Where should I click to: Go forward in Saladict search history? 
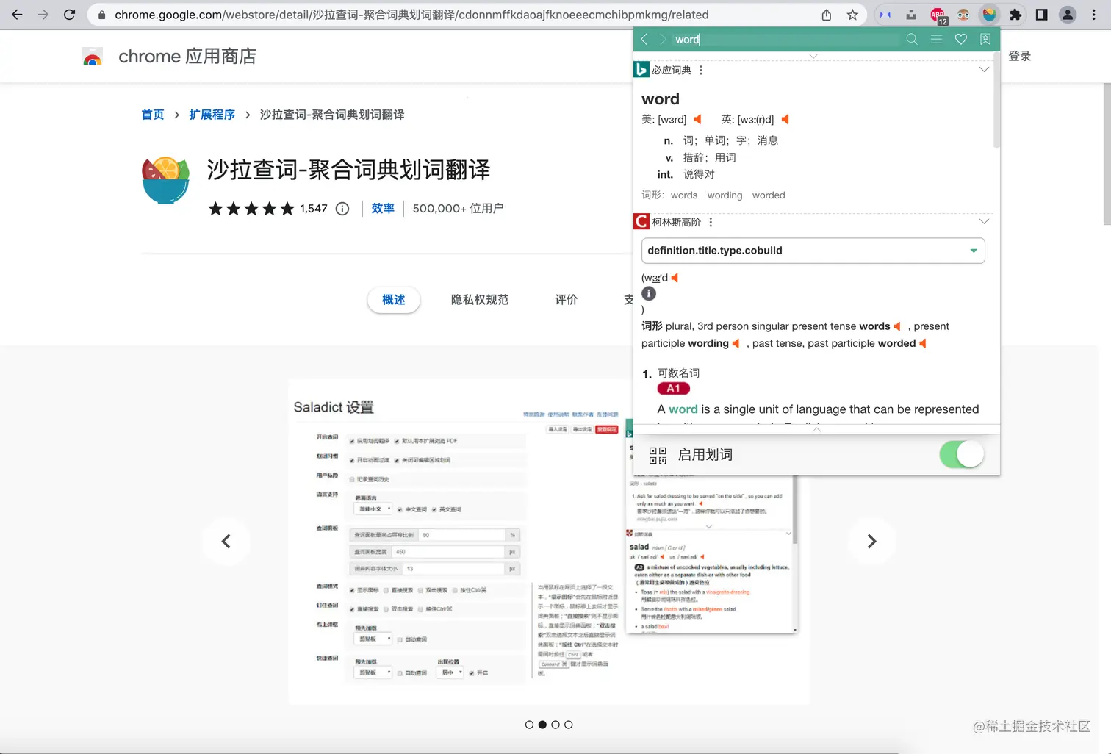pyautogui.click(x=662, y=40)
